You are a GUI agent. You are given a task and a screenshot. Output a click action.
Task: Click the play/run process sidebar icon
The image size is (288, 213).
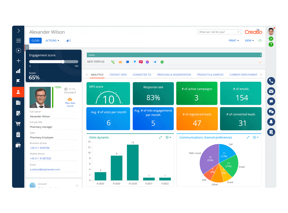[x=18, y=51]
